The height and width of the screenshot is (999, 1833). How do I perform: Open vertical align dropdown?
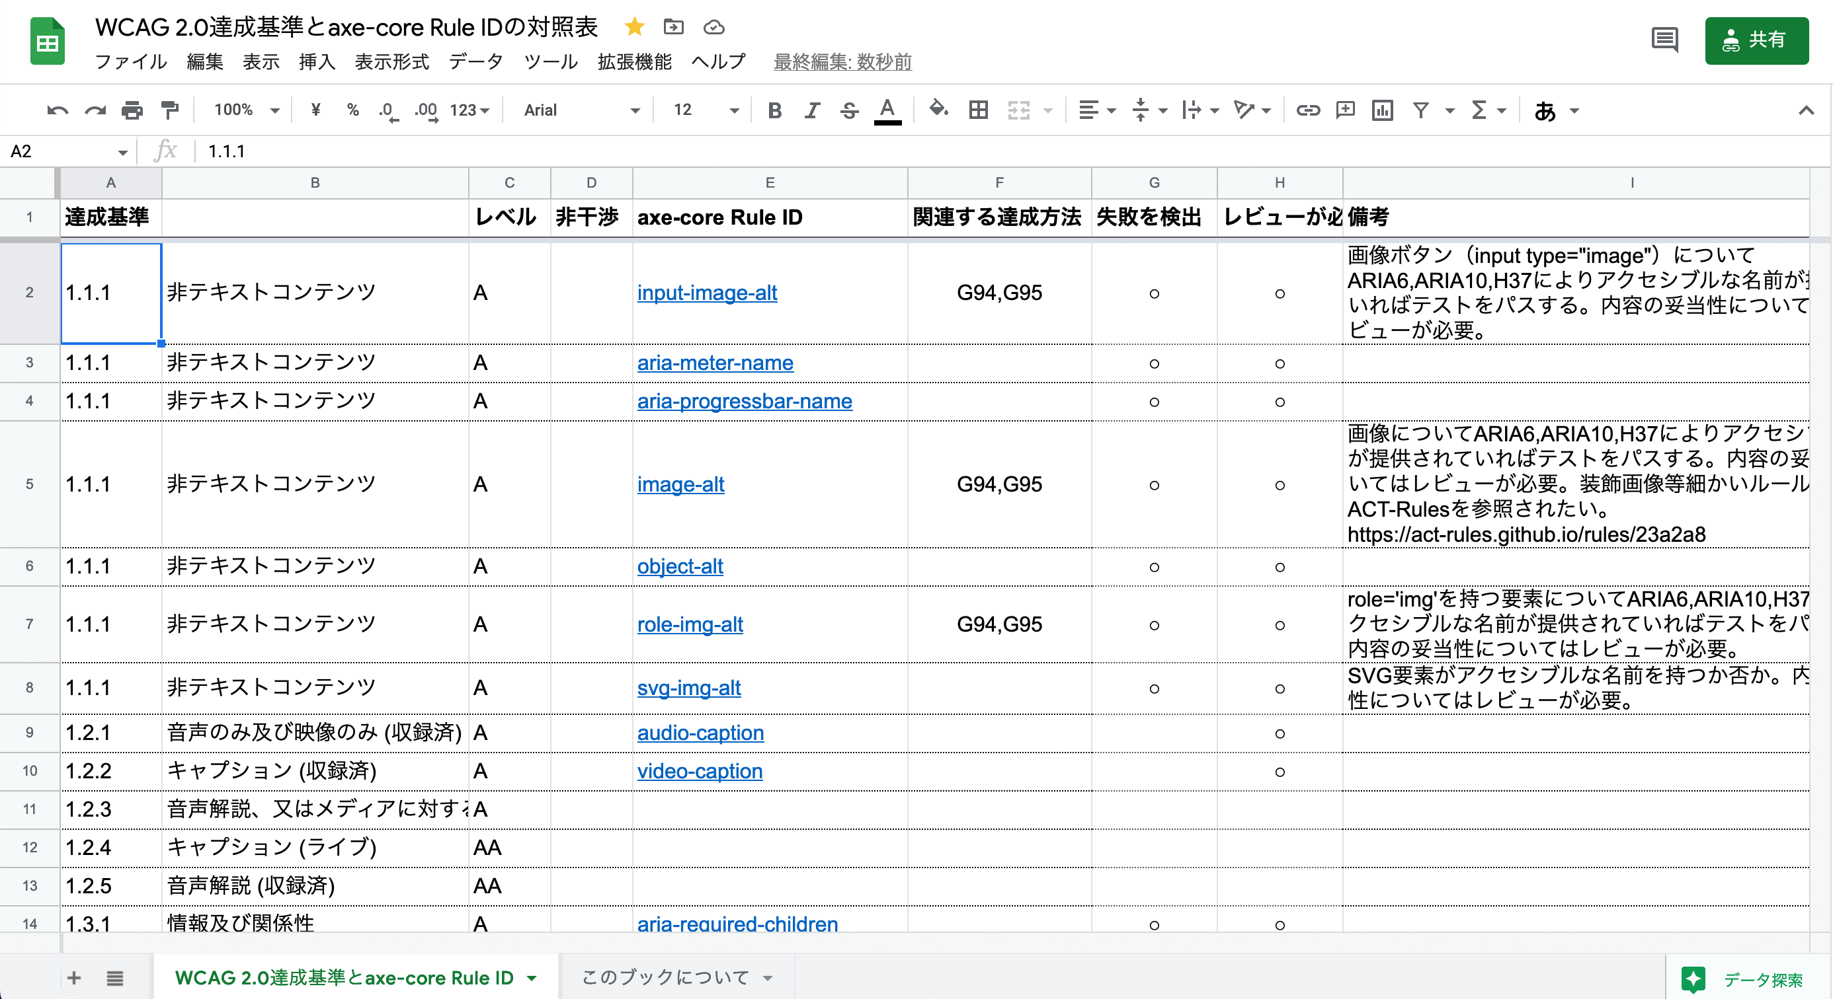[x=1149, y=110]
